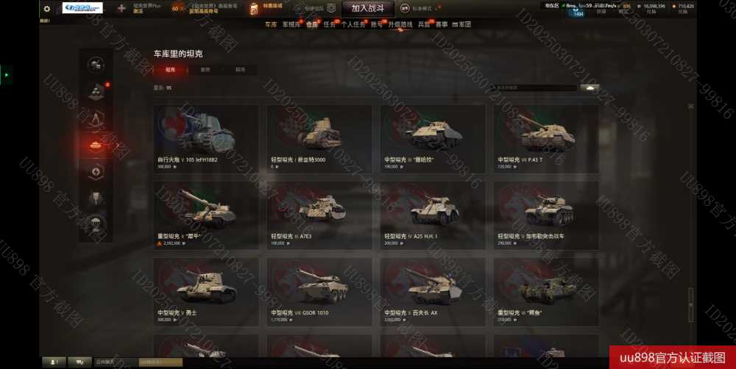
Task: Click the filter button beside search field
Action: pyautogui.click(x=590, y=87)
